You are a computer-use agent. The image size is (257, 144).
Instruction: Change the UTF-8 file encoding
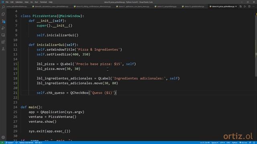click(222, 142)
